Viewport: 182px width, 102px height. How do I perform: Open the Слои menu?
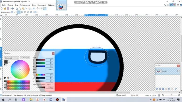click(x=34, y=5)
